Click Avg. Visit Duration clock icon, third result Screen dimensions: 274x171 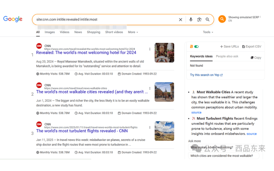[x=76, y=152]
